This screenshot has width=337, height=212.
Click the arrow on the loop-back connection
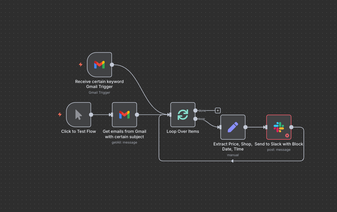click(232, 161)
